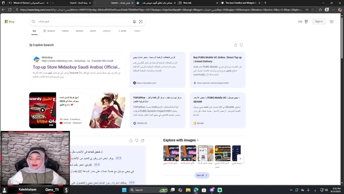Open first Explore with images thumbnail
This screenshot has width=344, height=194.
[x=171, y=153]
